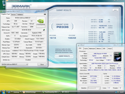Click the Help button in 3DMark Vantage
The width and height of the screenshot is (125, 94).
coord(115,10)
